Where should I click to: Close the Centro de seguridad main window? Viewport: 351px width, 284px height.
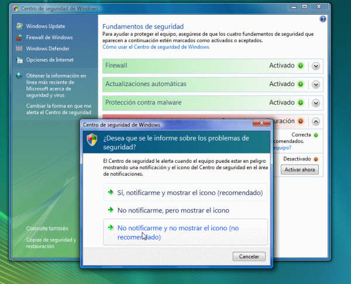click(319, 7)
